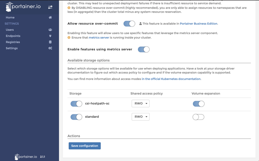Open access policy dropdown for csi-hostpath-sc

141,103
